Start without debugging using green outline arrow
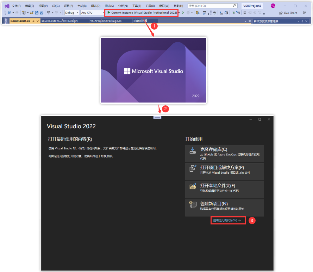Screen dimensions: 313x272 183,13
